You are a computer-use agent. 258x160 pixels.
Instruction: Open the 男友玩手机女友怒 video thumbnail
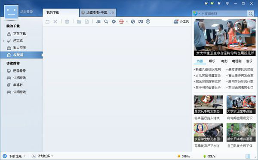pyautogui.click(x=208, y=105)
